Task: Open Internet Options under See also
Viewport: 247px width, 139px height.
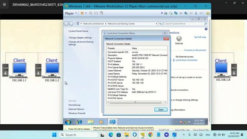Action: coord(76,109)
